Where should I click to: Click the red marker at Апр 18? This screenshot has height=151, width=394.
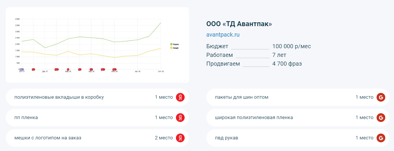tap(91, 69)
